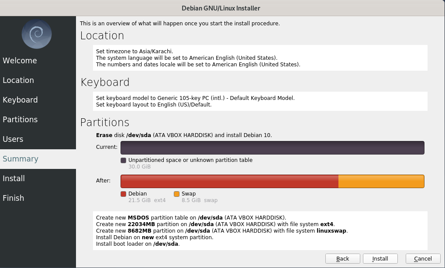The image size is (445, 268).
Task: Select the orange Swap segment in After bar
Action: (381, 181)
